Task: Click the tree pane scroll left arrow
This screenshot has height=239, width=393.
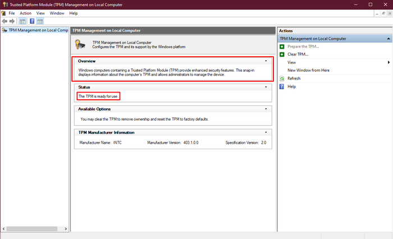Action: coord(3,229)
